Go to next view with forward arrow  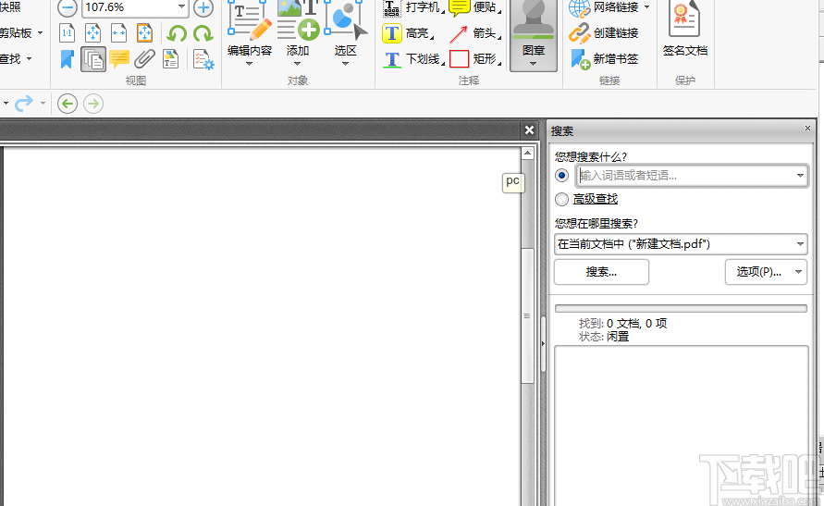[x=93, y=104]
